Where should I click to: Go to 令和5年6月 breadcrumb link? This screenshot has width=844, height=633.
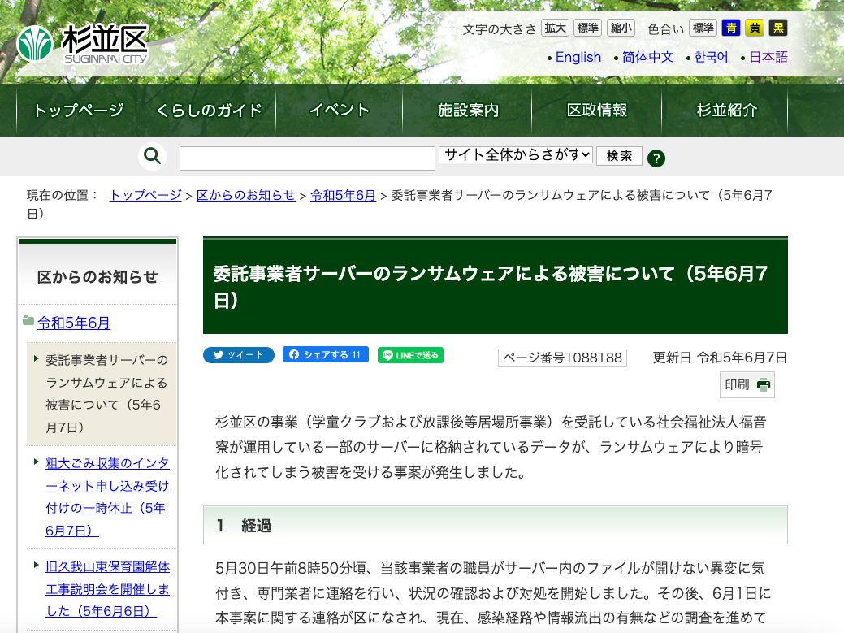[x=343, y=195]
